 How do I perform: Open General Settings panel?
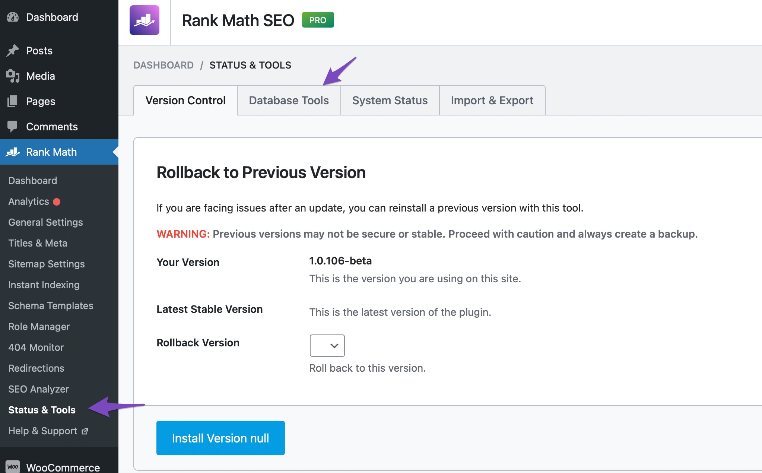[x=46, y=222]
